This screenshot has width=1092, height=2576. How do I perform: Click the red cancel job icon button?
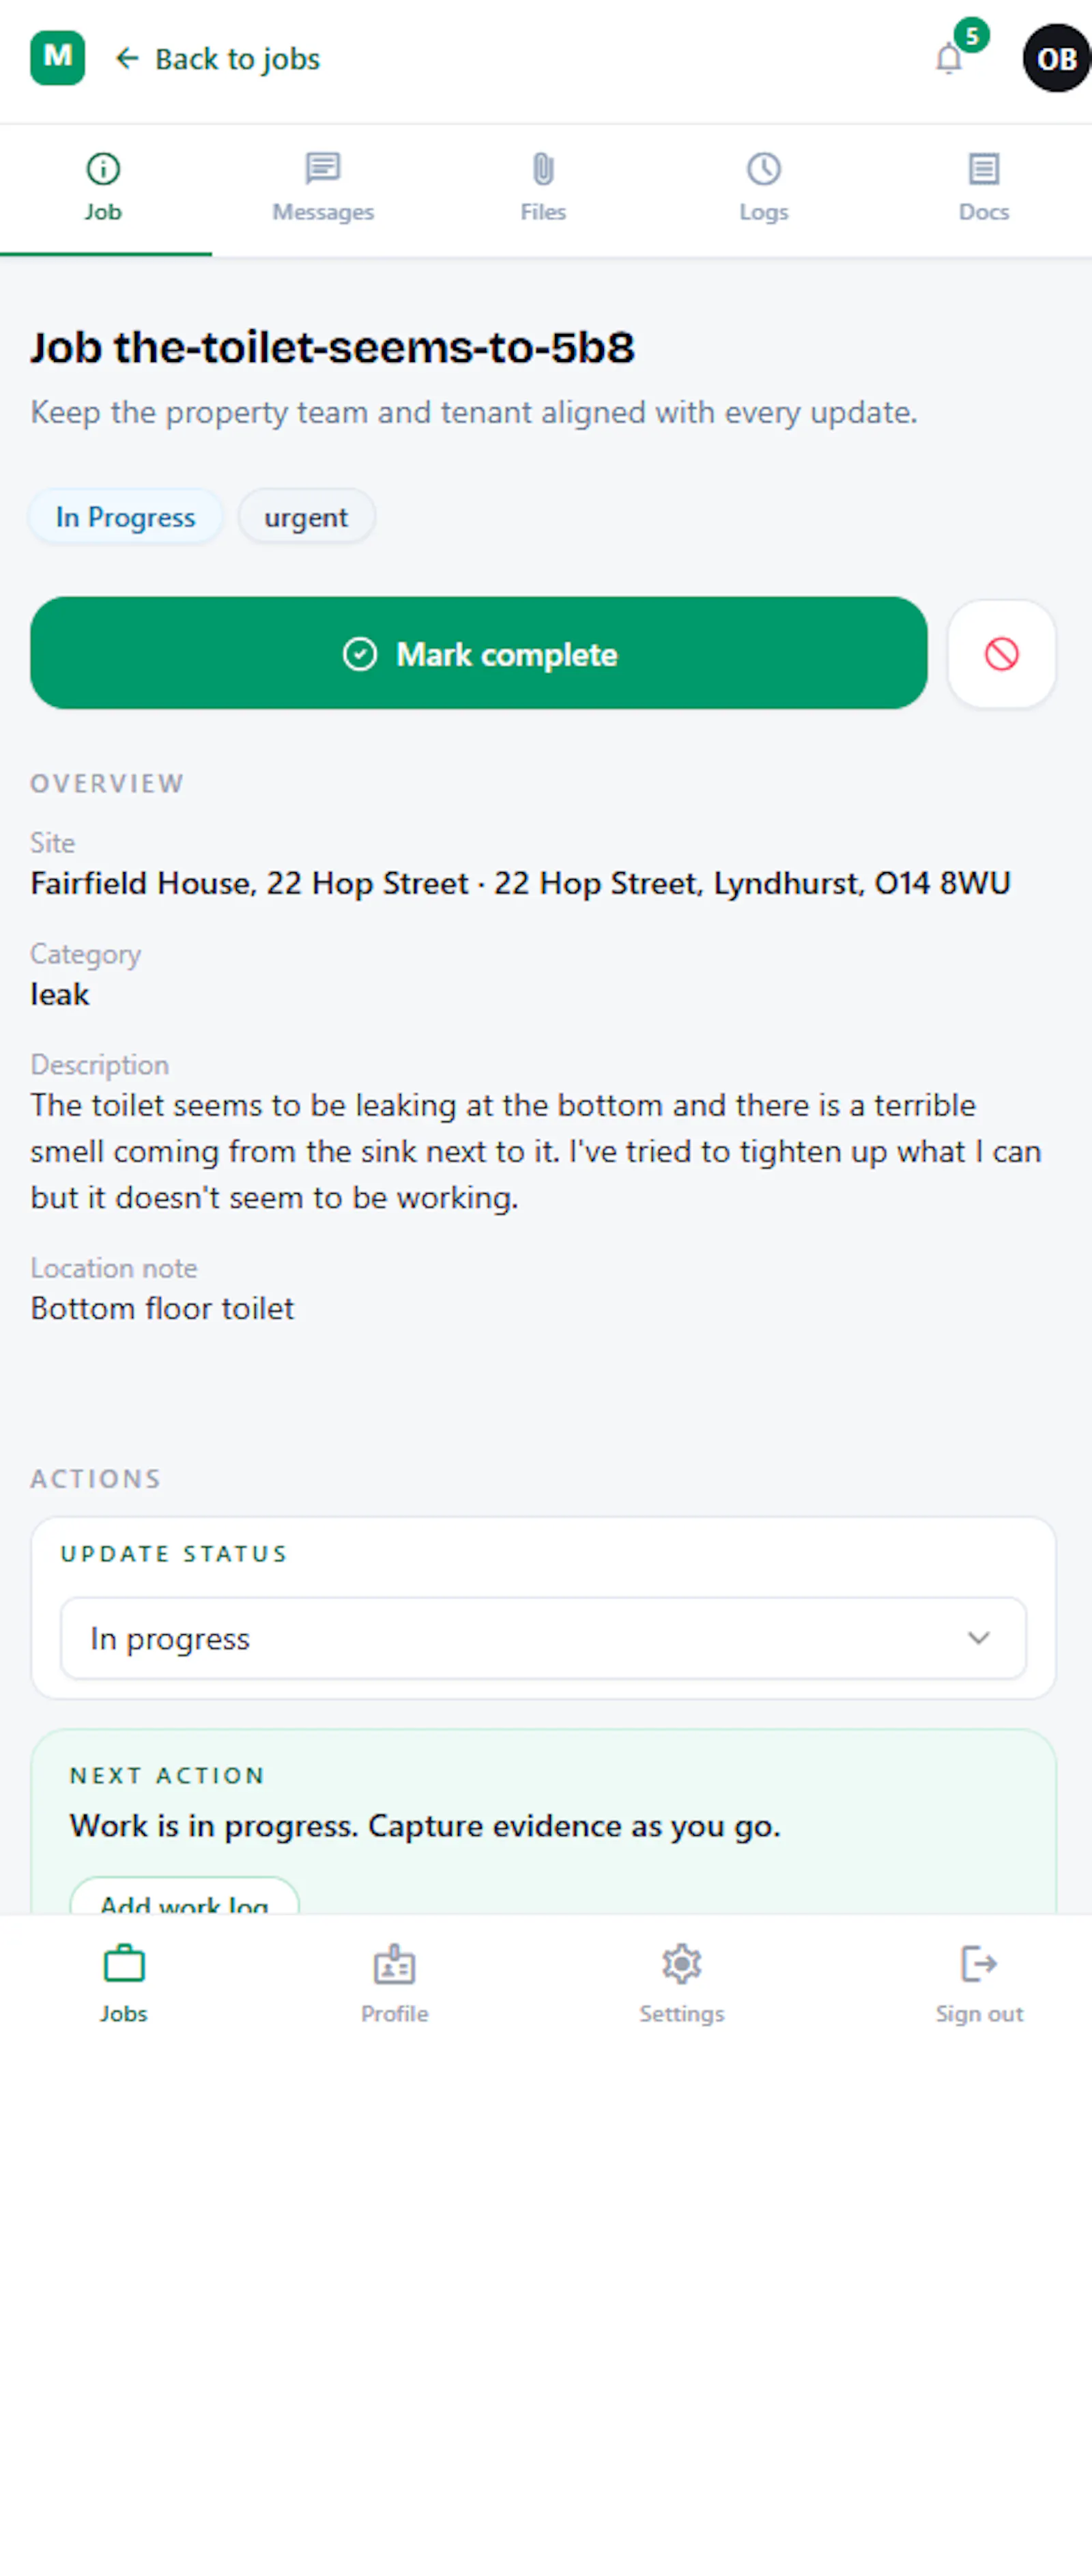pos(1001,654)
